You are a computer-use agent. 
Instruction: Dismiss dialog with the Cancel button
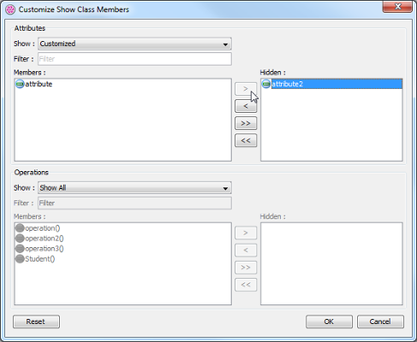coord(380,321)
